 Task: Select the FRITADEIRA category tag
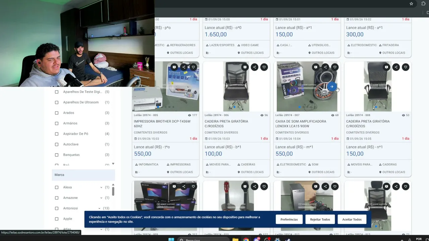(x=389, y=45)
